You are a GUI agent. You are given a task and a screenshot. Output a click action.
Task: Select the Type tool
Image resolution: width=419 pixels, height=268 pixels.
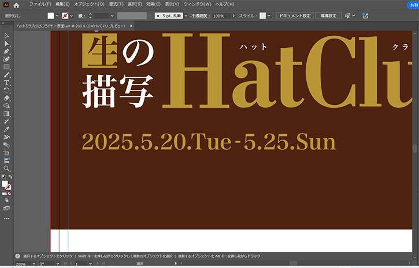(6, 82)
